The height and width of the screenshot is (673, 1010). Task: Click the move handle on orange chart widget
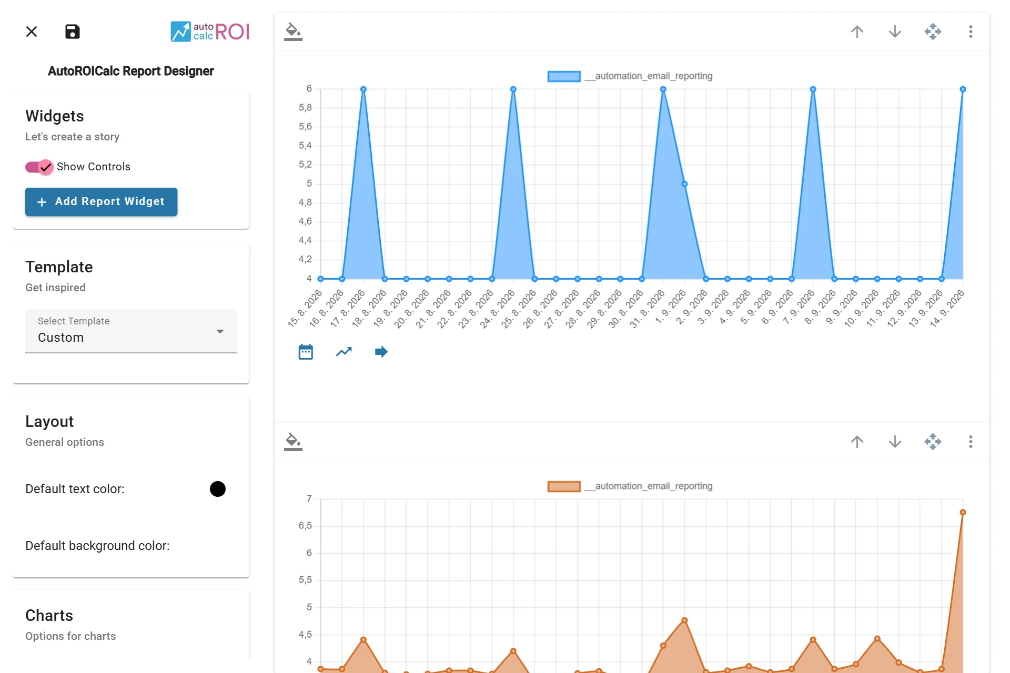933,442
